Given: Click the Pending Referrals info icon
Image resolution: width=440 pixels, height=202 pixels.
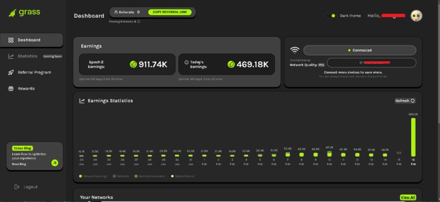Looking at the screenshot, I should tap(138, 21).
